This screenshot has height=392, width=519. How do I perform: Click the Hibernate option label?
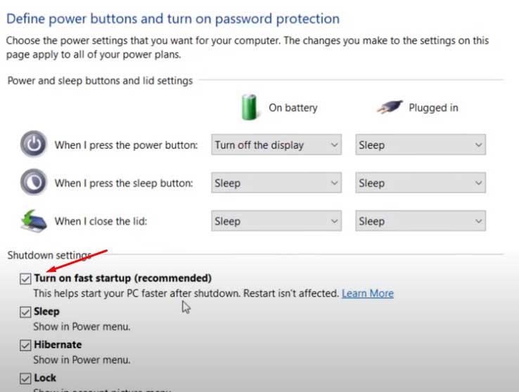pyautogui.click(x=58, y=345)
